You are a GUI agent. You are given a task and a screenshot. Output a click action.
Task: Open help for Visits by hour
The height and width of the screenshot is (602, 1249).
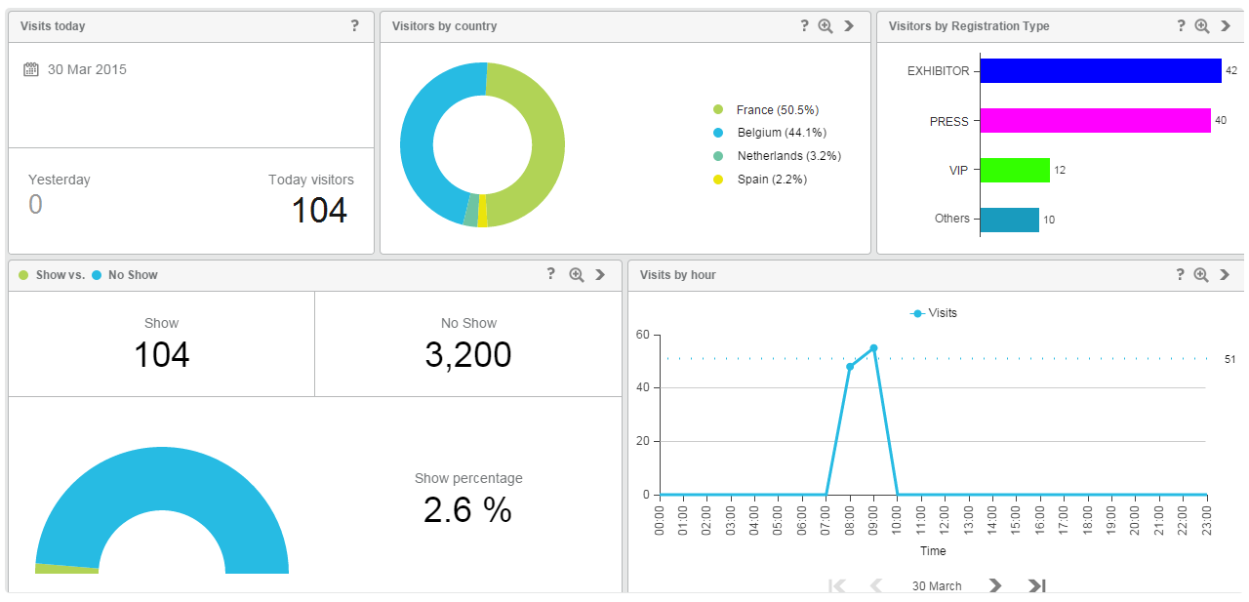point(1180,275)
